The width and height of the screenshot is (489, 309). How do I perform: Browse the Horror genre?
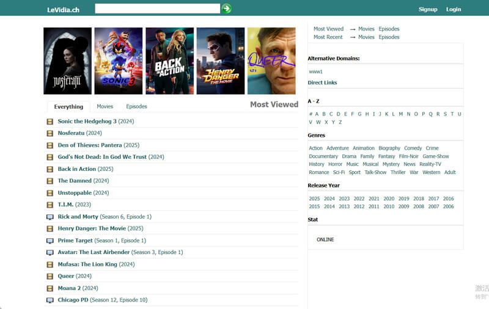335,164
